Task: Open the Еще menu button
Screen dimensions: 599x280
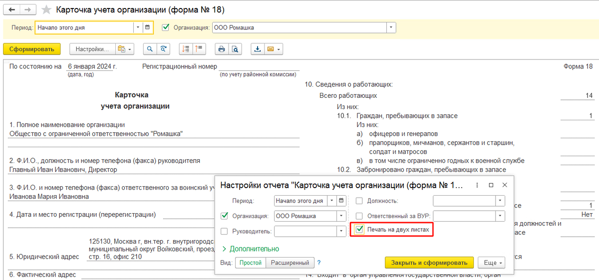Action: 492,263
